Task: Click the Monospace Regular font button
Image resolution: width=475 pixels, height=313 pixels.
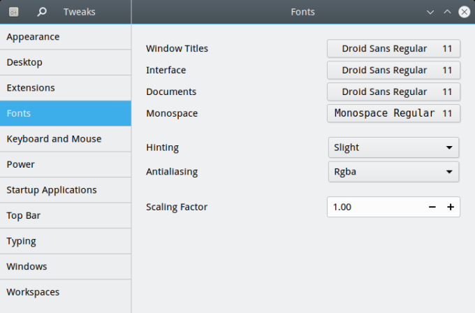Action: (x=393, y=113)
